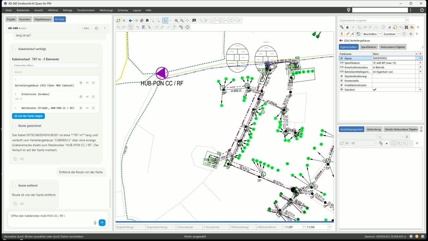Viewport: 428px width, 241px height.
Task: Send the chat message with arrow button
Action: pos(102,223)
